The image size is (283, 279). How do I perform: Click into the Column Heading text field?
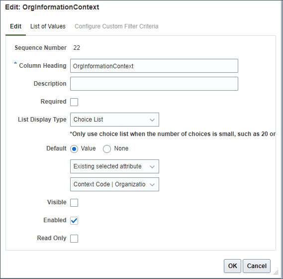point(154,66)
